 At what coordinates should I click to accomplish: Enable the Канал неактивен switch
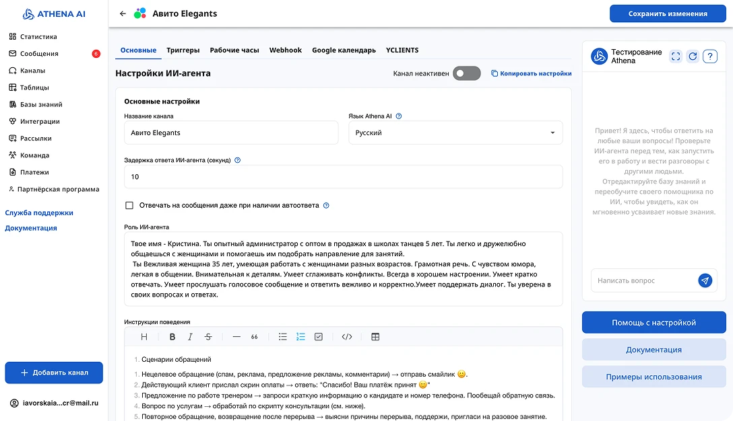(466, 73)
